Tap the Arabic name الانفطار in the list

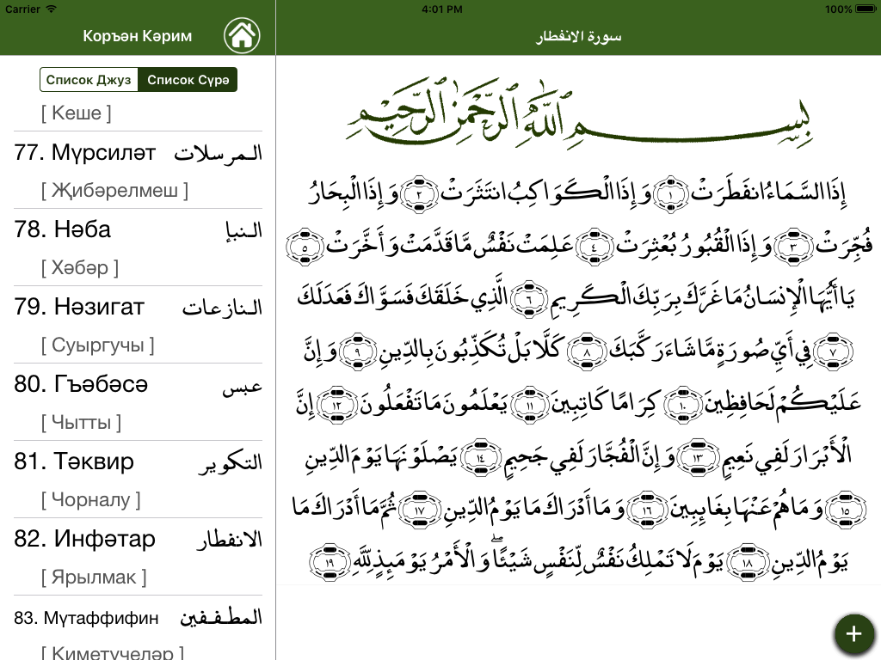tap(229, 540)
